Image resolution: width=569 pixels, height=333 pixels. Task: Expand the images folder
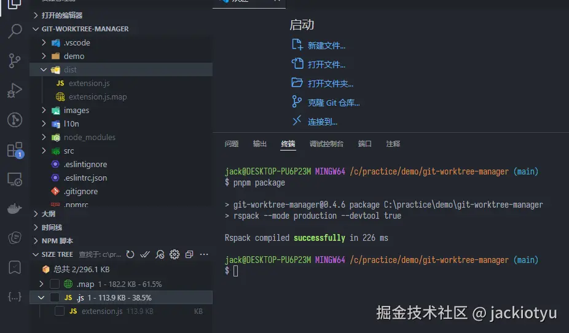point(44,110)
